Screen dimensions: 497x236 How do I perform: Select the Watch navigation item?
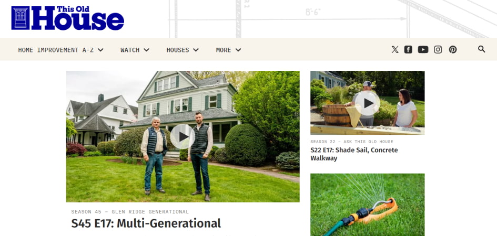pyautogui.click(x=130, y=50)
